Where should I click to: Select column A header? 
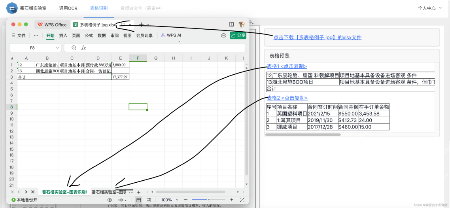pos(26,58)
